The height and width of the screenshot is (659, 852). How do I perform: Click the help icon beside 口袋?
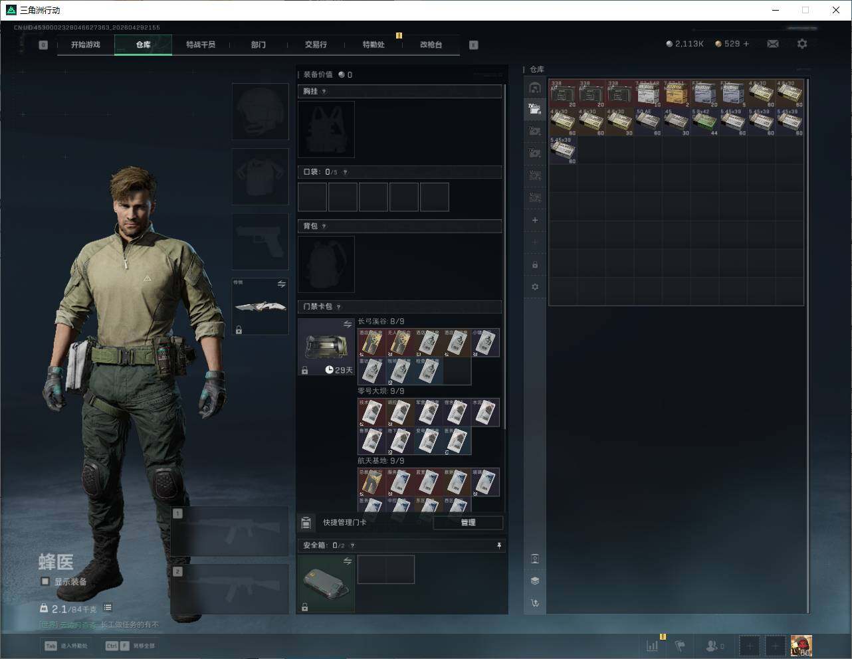(345, 172)
